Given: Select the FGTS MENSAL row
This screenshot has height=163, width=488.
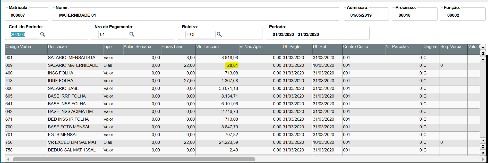Looking at the screenshot, I should coord(242,135).
